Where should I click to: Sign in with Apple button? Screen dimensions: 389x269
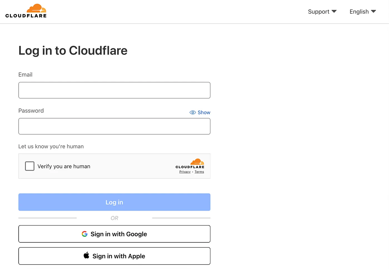(114, 256)
